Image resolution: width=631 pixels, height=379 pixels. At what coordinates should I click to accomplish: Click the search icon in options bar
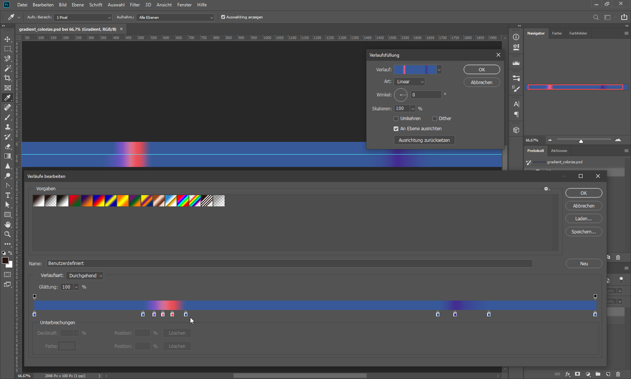(x=596, y=17)
